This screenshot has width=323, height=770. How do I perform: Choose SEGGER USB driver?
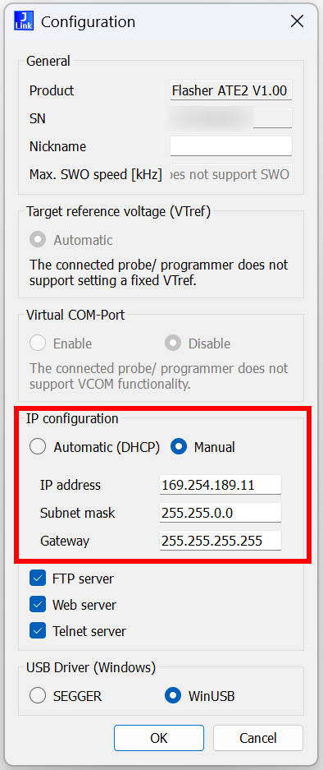click(x=38, y=696)
